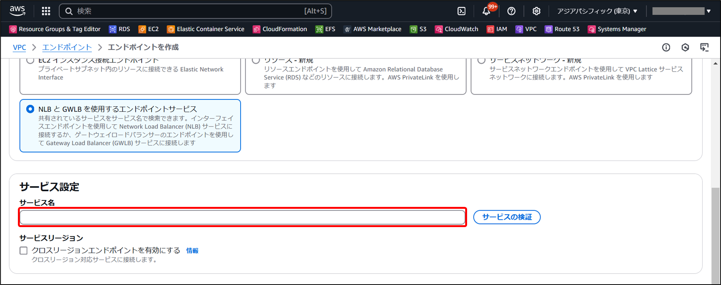The image size is (721, 285).
Task: Open the settings gear icon
Action: [536, 11]
